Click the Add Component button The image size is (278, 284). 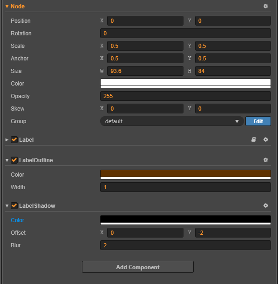click(x=138, y=267)
